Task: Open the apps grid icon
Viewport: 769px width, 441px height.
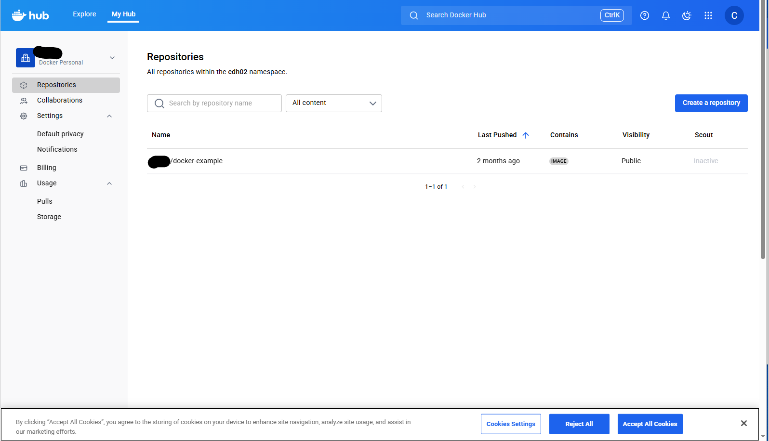Action: coord(708,15)
